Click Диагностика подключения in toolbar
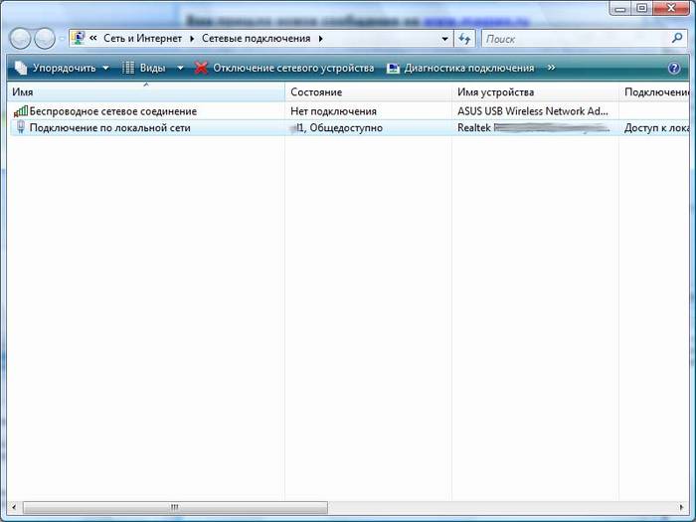This screenshot has height=522, width=696. click(460, 68)
